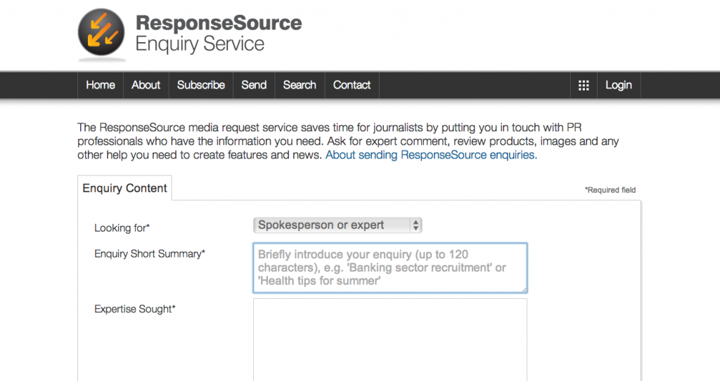
Task: Choose Search in the top navigation
Action: point(300,86)
